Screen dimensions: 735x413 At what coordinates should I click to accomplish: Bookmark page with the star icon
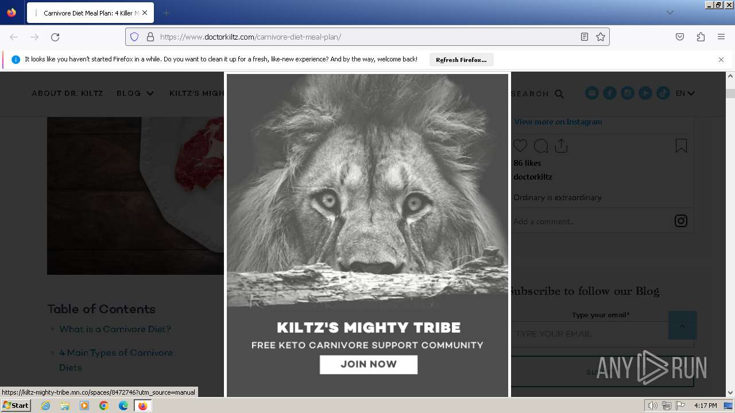(601, 37)
